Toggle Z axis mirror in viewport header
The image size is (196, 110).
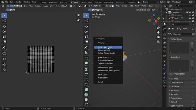145,10
